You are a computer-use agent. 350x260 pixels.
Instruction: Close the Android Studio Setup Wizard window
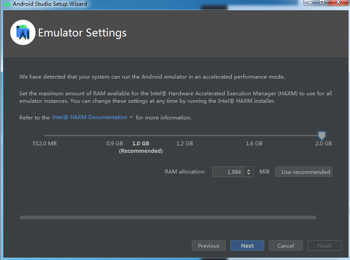pyautogui.click(x=338, y=3)
